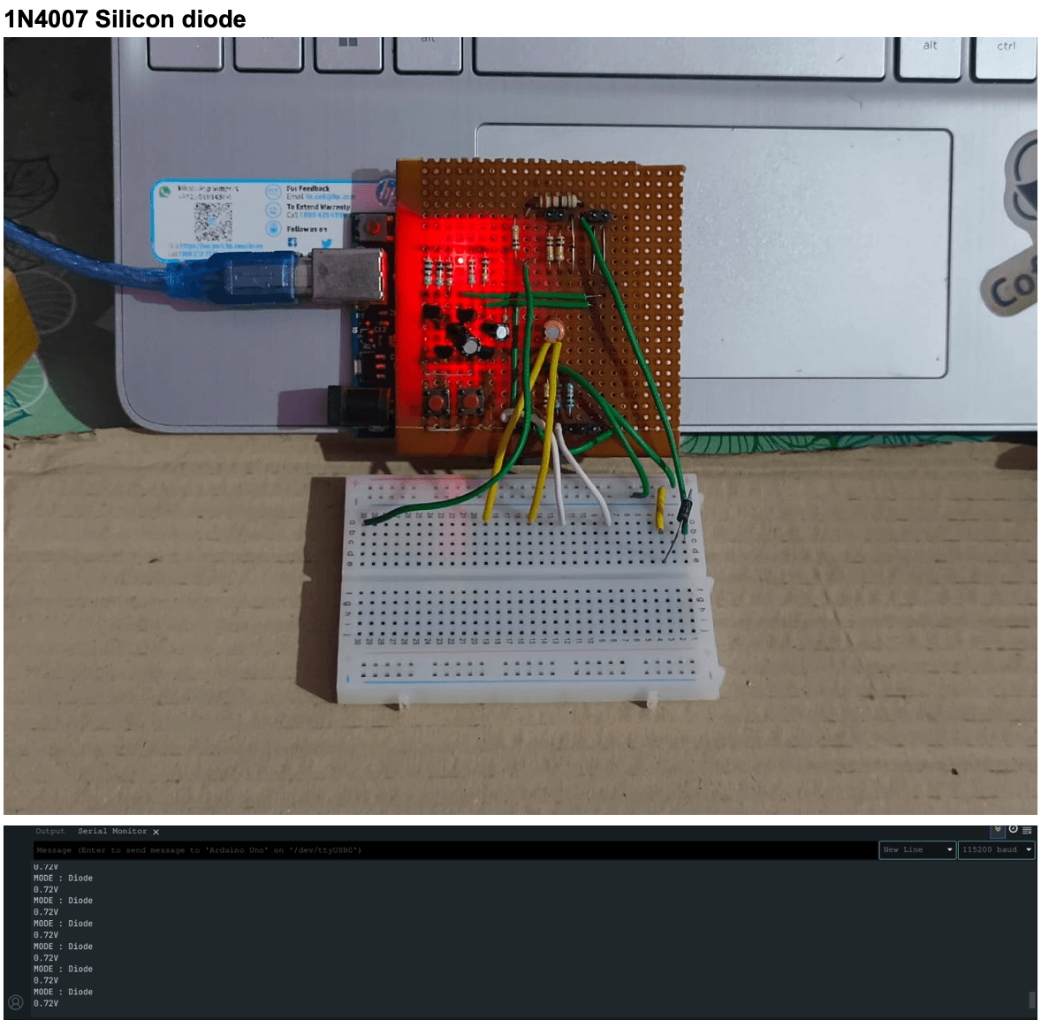Open the account profile icon
Image resolution: width=1041 pixels, height=1027 pixels.
15,1001
